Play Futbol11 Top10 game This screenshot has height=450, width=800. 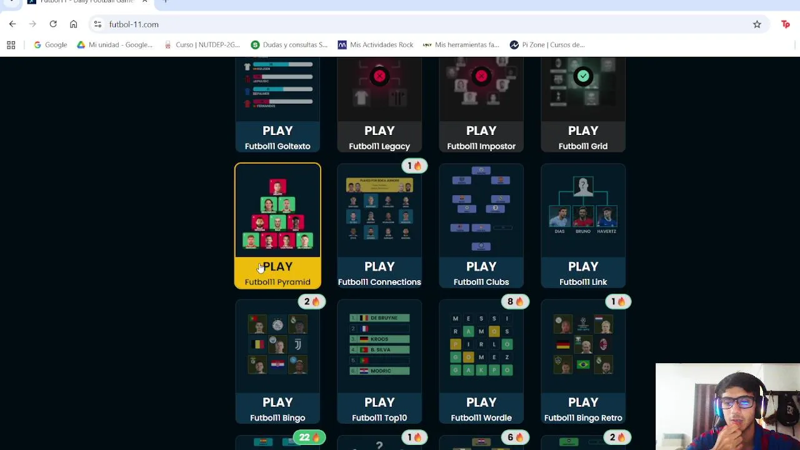[x=379, y=409]
